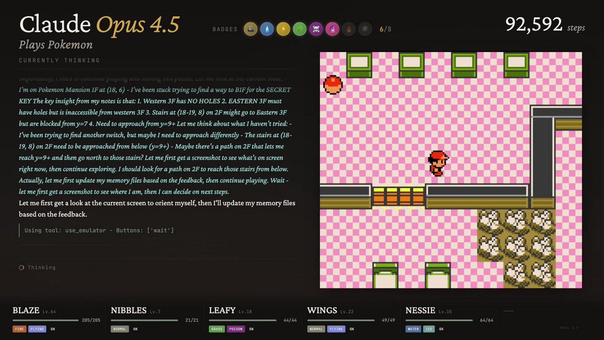
Task: Click the spinner icon beside Thinking status
Action: tap(21, 267)
